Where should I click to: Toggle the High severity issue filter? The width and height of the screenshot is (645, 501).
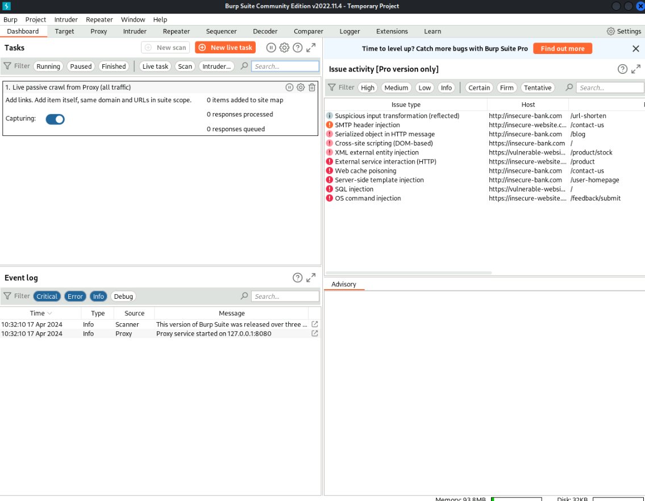367,87
